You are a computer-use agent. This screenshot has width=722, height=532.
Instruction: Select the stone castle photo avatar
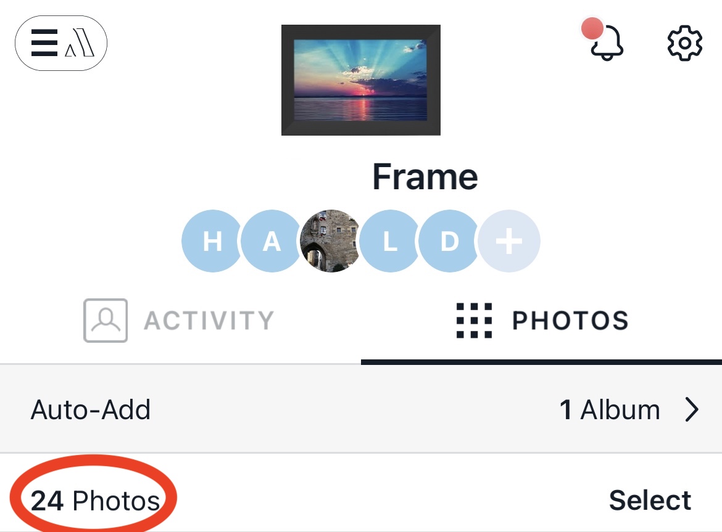click(331, 241)
